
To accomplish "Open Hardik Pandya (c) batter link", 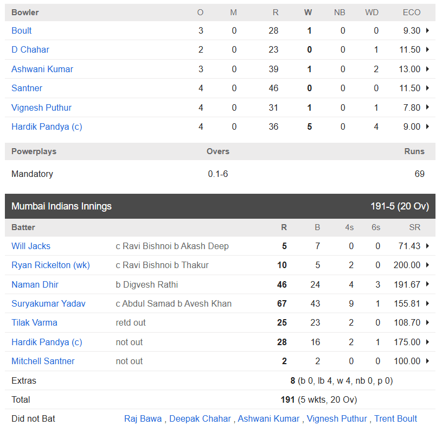I will [x=47, y=342].
